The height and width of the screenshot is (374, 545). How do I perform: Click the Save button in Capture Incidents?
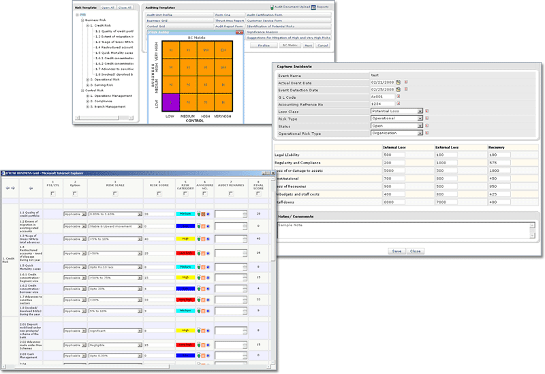coord(396,251)
